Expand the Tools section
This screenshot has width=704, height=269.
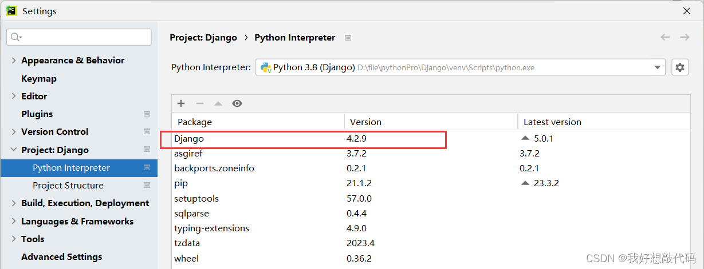(x=14, y=239)
